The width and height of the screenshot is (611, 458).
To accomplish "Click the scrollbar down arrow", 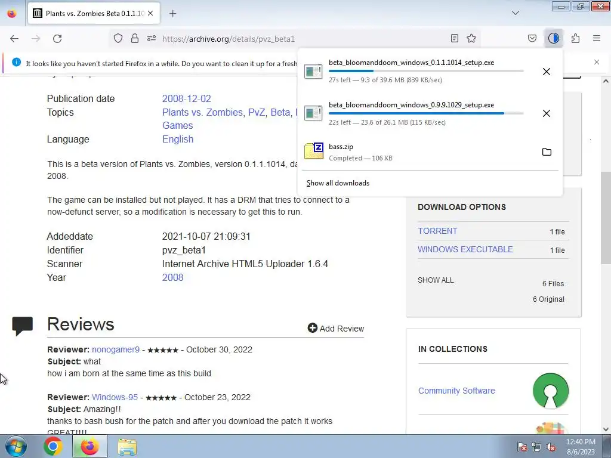I will pos(606,429).
